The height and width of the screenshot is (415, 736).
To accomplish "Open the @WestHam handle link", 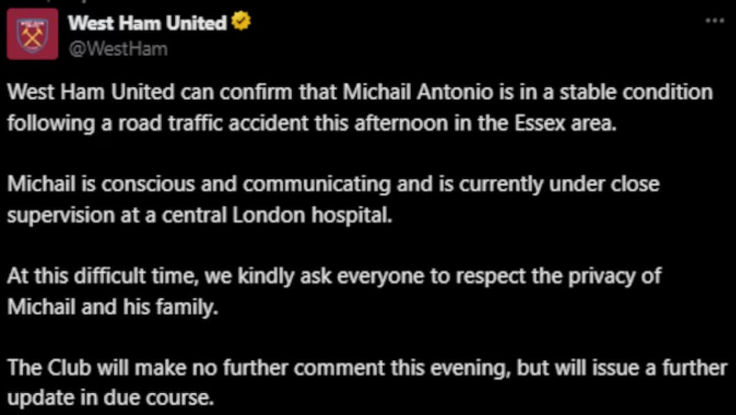I will coord(117,48).
